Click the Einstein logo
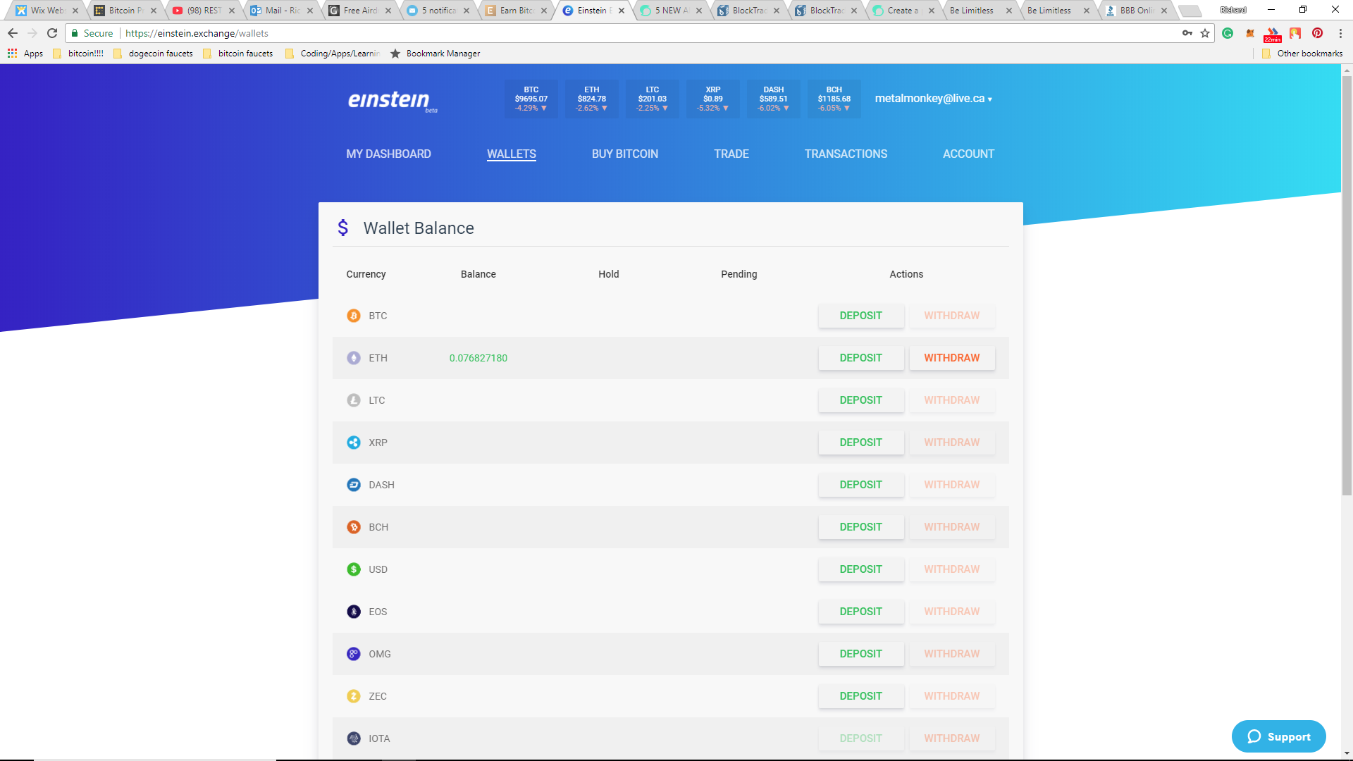 pyautogui.click(x=392, y=101)
